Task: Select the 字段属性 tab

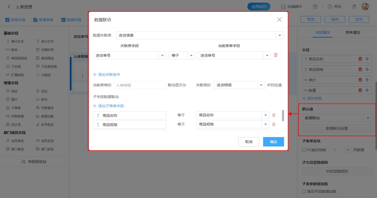Action: [323, 32]
